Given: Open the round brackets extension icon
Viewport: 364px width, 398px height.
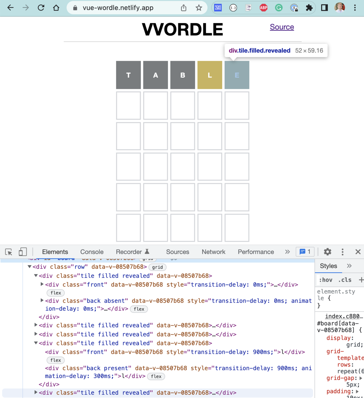Looking at the screenshot, I should click(233, 8).
